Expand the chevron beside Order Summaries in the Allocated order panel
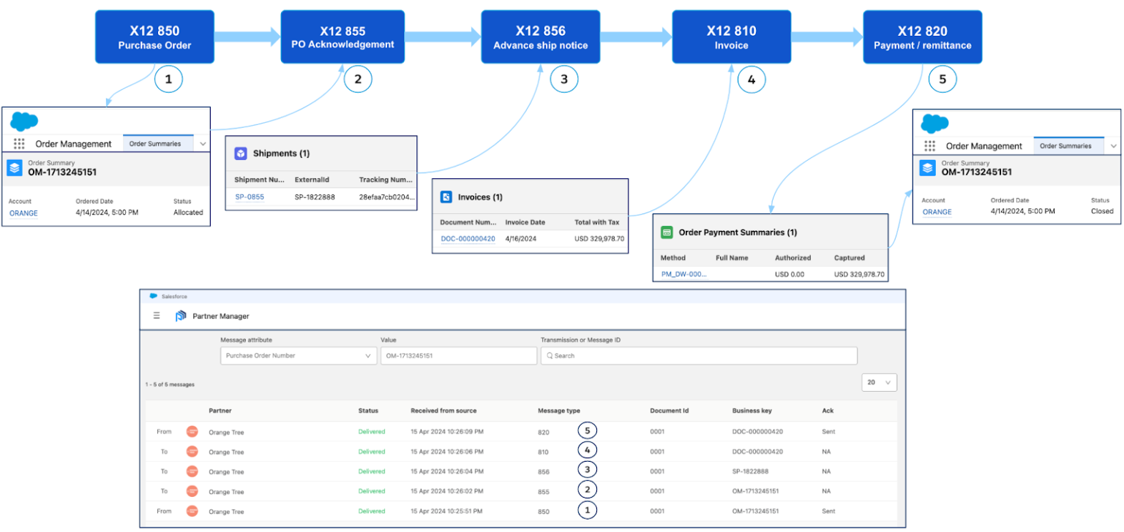This screenshot has width=1124, height=532. (203, 144)
